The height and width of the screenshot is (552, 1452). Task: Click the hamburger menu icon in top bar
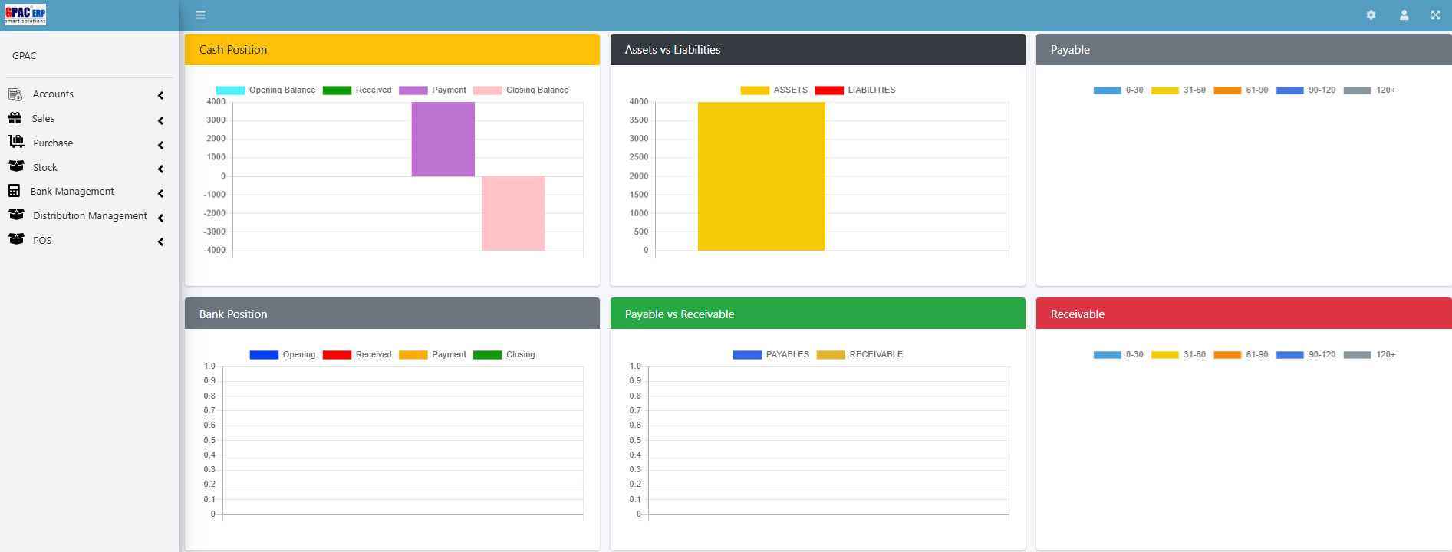201,15
